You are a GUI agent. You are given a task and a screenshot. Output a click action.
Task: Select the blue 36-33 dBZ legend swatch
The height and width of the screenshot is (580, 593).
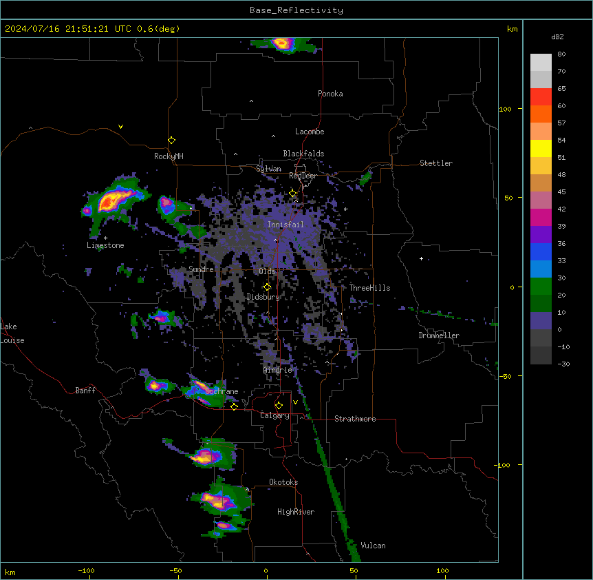point(541,251)
